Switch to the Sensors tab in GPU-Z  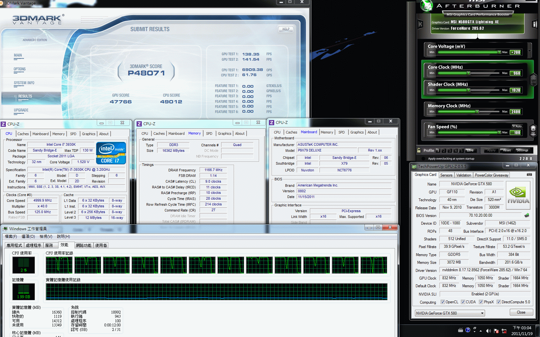pyautogui.click(x=446, y=175)
